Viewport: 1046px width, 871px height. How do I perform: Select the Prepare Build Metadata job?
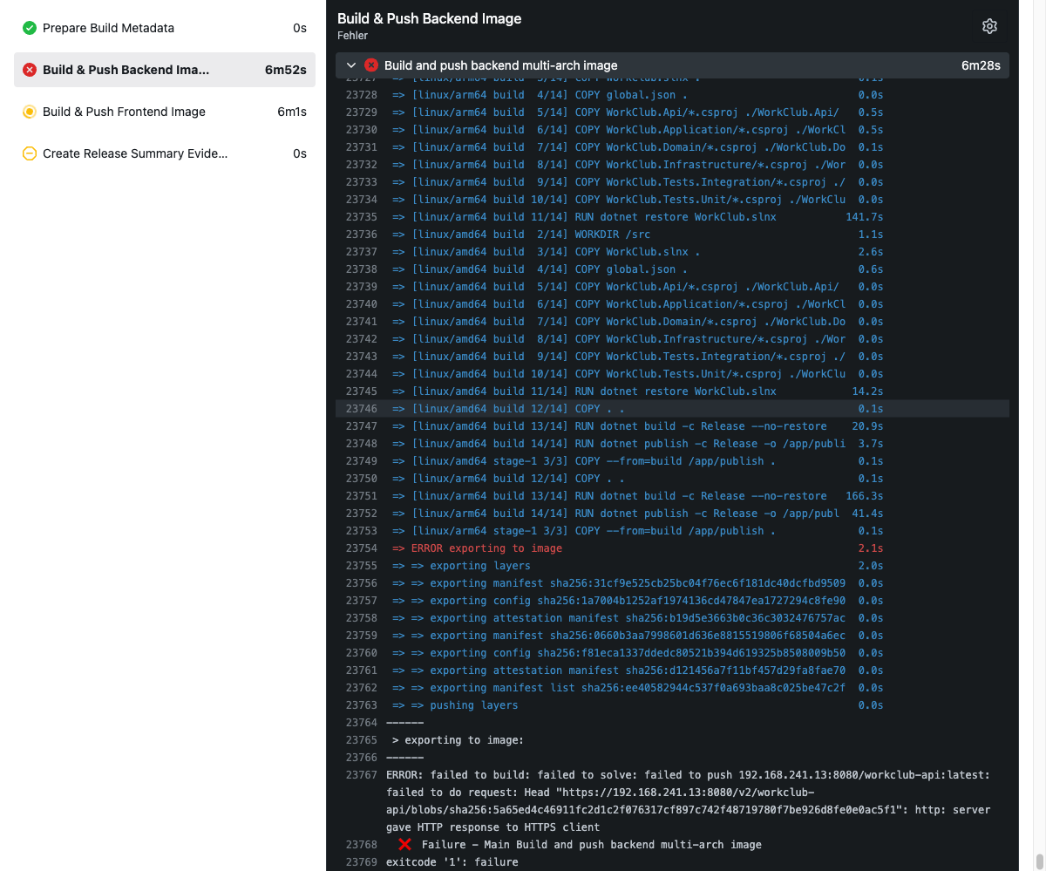tap(108, 28)
